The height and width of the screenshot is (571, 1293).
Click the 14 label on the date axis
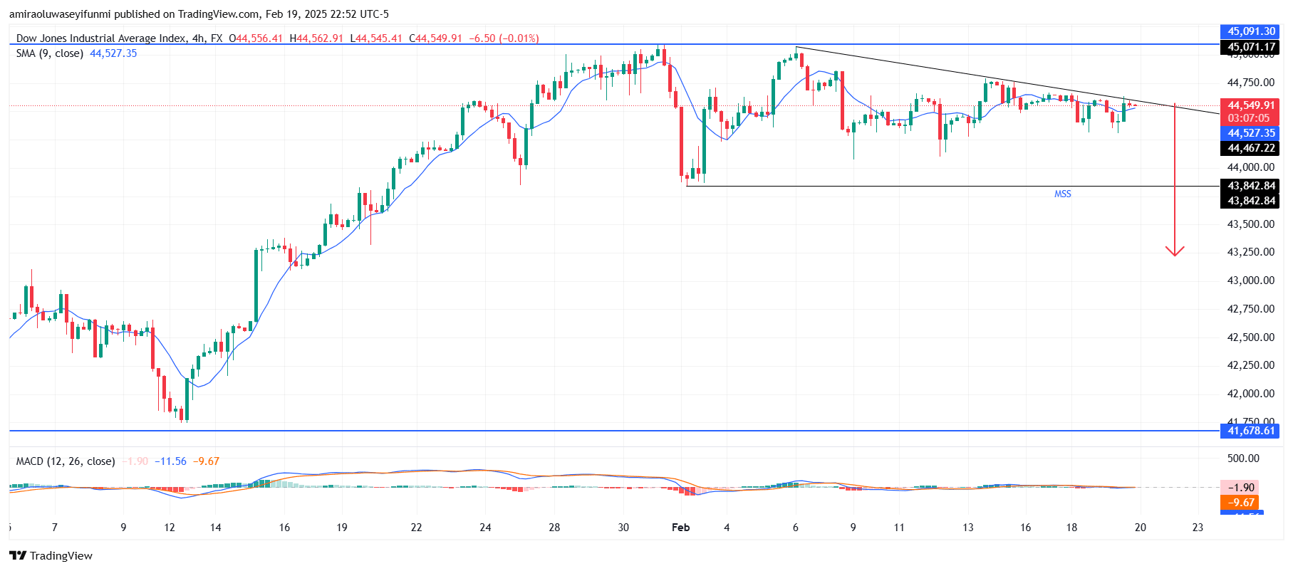[216, 528]
